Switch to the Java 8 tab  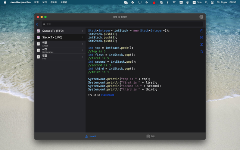(90, 136)
